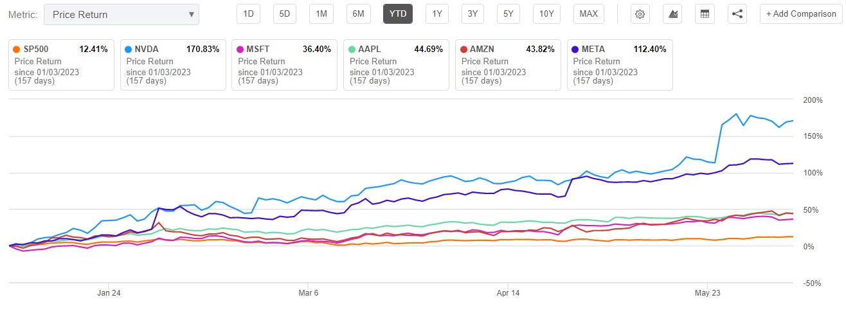
Task: Choose the 6M time range
Action: pyautogui.click(x=359, y=14)
